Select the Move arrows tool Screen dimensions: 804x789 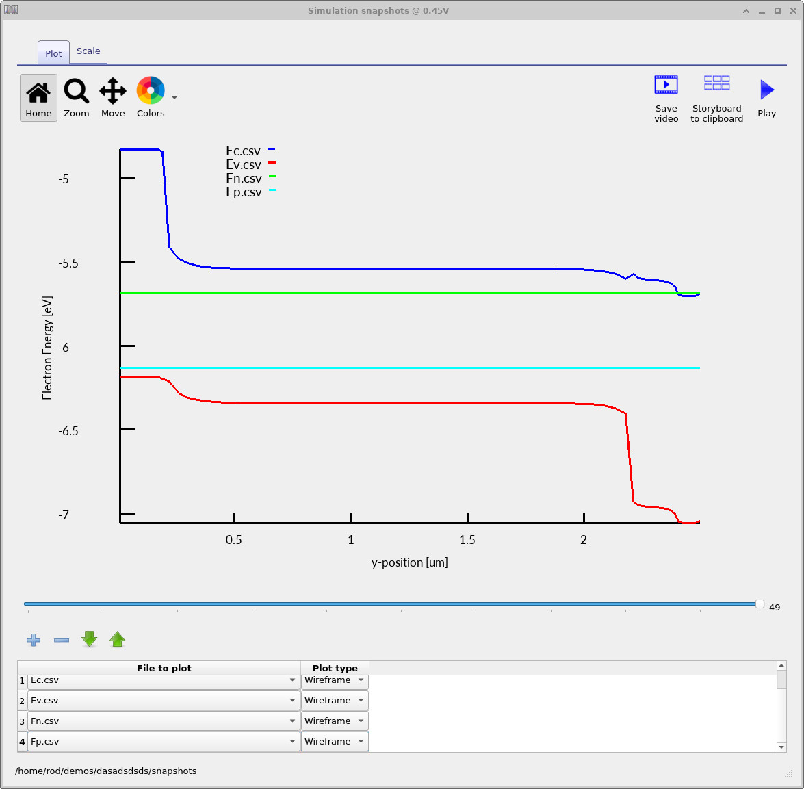point(113,98)
